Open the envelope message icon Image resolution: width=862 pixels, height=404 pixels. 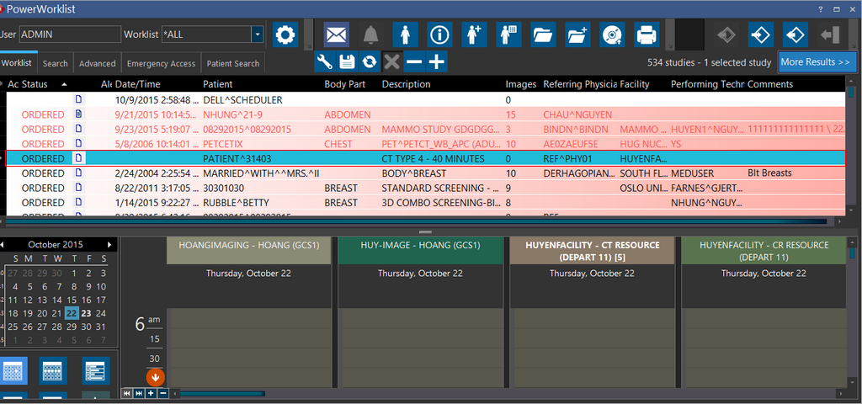pos(337,35)
